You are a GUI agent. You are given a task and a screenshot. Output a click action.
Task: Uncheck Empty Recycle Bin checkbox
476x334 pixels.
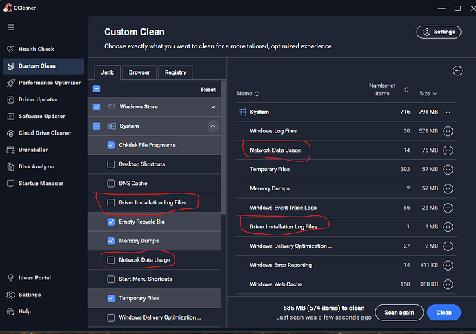coord(111,222)
